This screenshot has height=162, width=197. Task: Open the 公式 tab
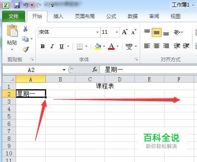coord(111,16)
